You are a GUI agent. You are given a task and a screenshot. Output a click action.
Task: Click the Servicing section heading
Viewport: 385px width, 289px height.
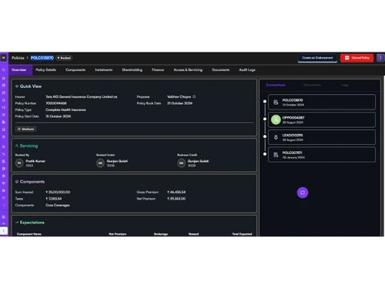[28, 146]
